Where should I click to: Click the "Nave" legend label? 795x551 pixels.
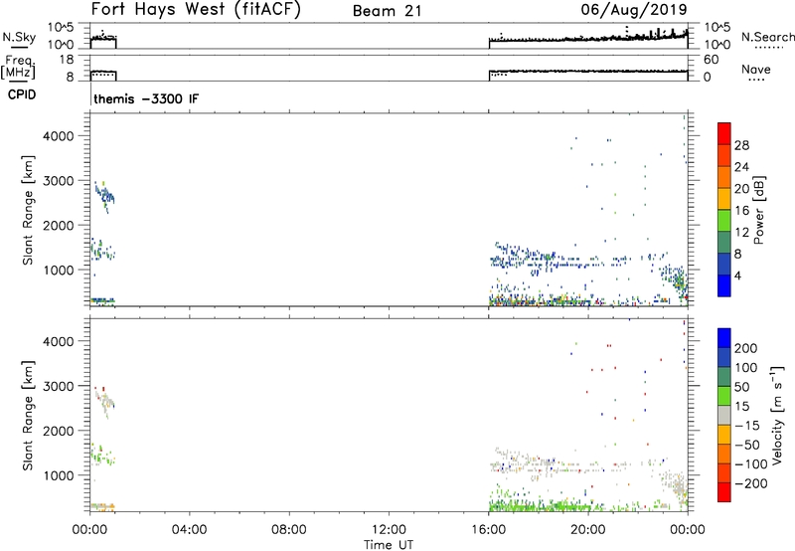(x=756, y=69)
